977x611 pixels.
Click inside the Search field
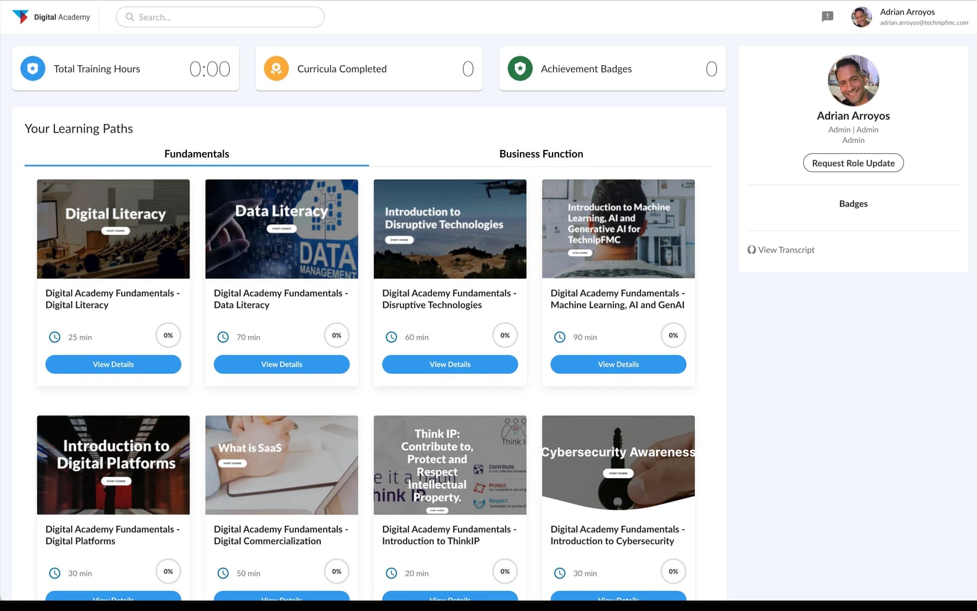[217, 17]
